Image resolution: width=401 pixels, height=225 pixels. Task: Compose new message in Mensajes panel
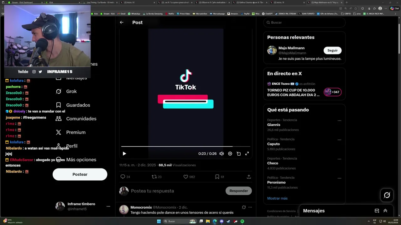click(377, 211)
